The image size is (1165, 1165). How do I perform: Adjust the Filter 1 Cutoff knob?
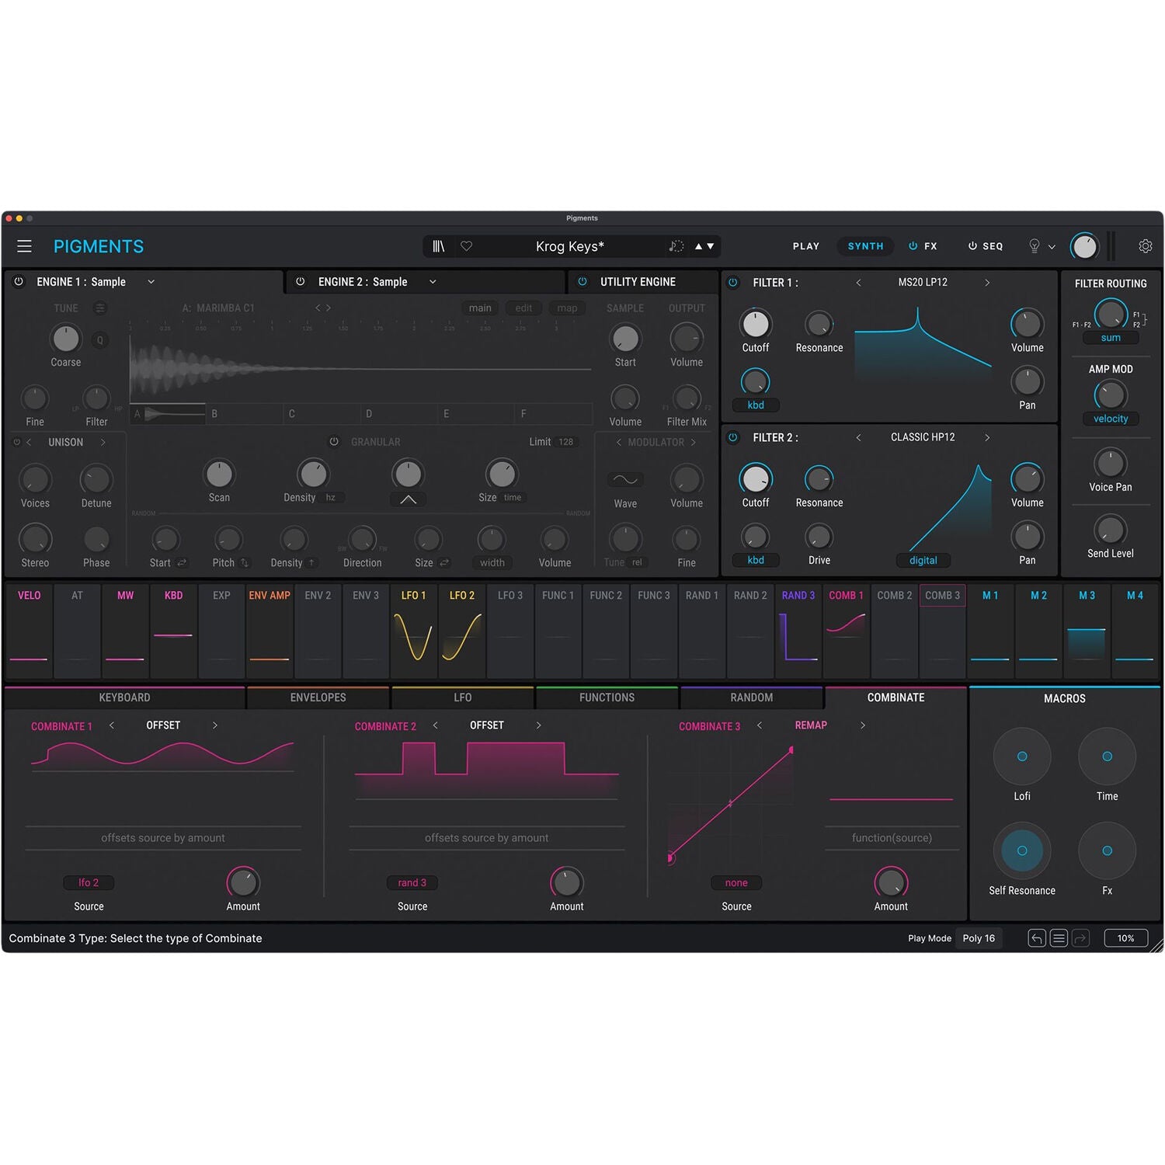[756, 325]
